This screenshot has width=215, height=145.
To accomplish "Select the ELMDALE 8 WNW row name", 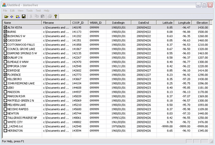I will pos(18,62).
